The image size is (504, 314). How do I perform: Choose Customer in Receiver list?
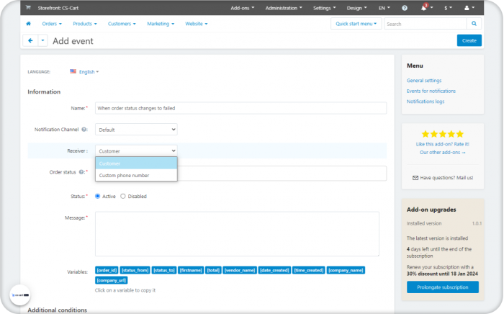click(x=136, y=163)
